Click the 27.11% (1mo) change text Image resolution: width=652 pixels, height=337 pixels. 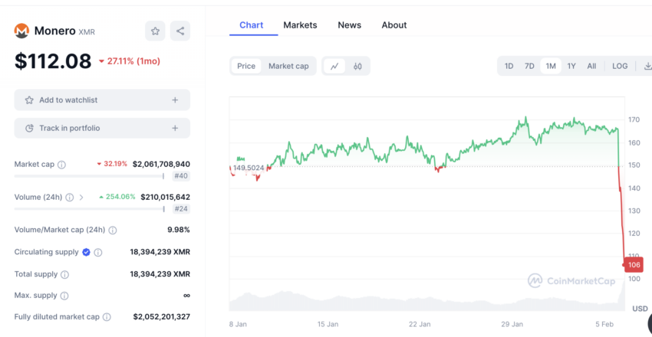coord(130,61)
